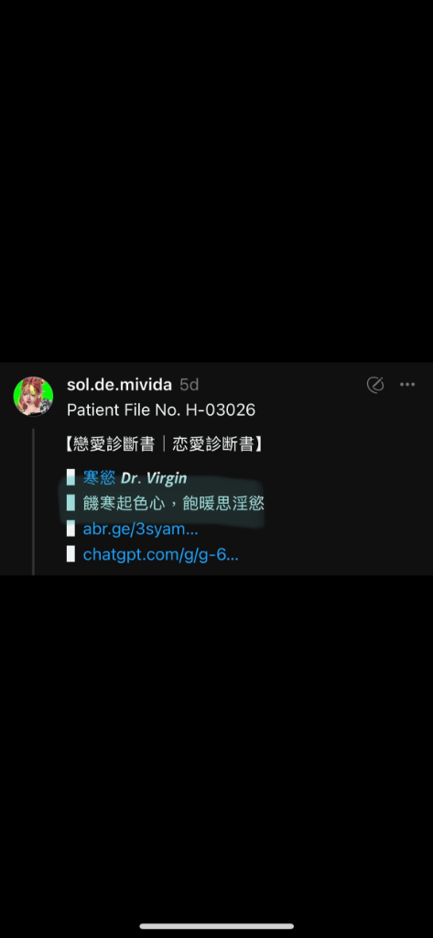
Task: Tap the 5d post timestamp
Action: coord(189,385)
